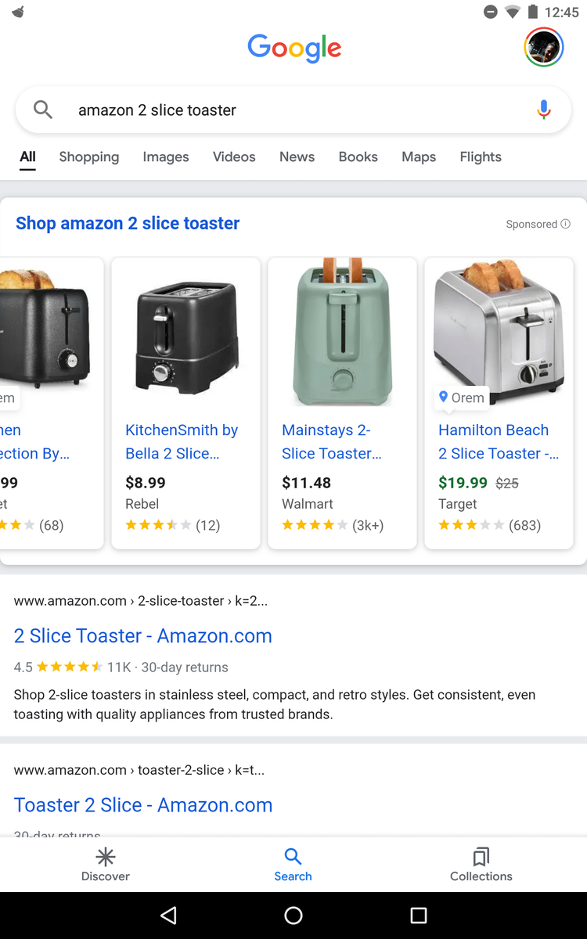The height and width of the screenshot is (939, 587).
Task: Tap the search query text field
Action: (293, 110)
